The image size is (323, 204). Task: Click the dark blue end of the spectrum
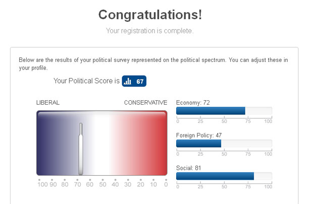click(44, 144)
